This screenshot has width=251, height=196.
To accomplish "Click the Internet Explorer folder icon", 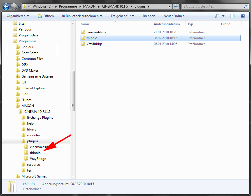I will pos(18,88).
